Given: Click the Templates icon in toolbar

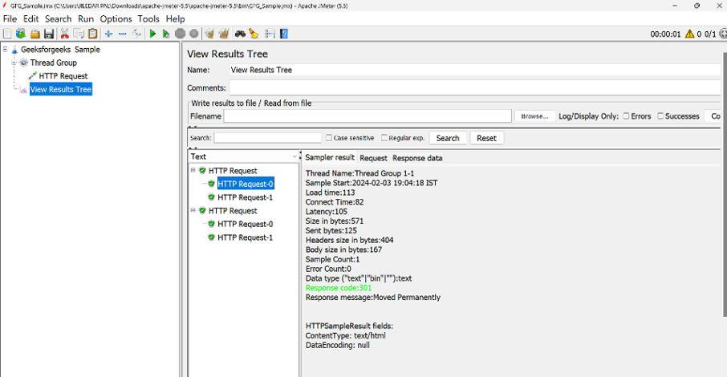Looking at the screenshot, I should point(21,34).
